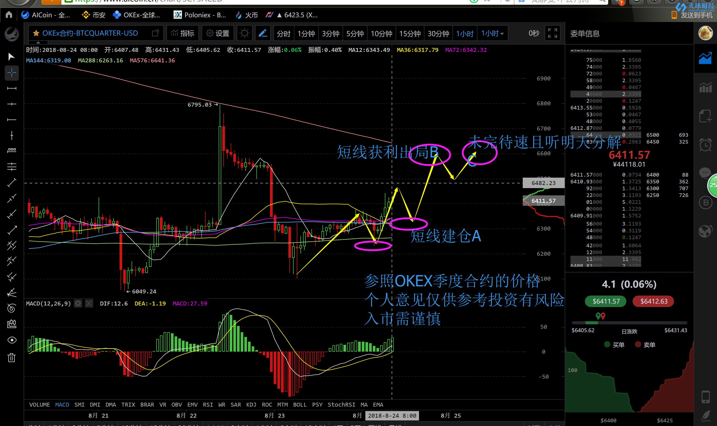Select the fan lines drawing tool

tap(12, 293)
